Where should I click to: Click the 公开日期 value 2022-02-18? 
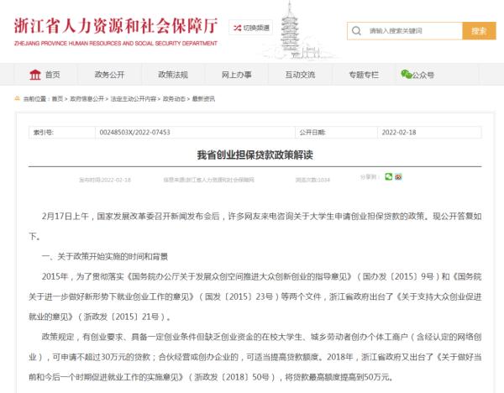tap(399, 133)
